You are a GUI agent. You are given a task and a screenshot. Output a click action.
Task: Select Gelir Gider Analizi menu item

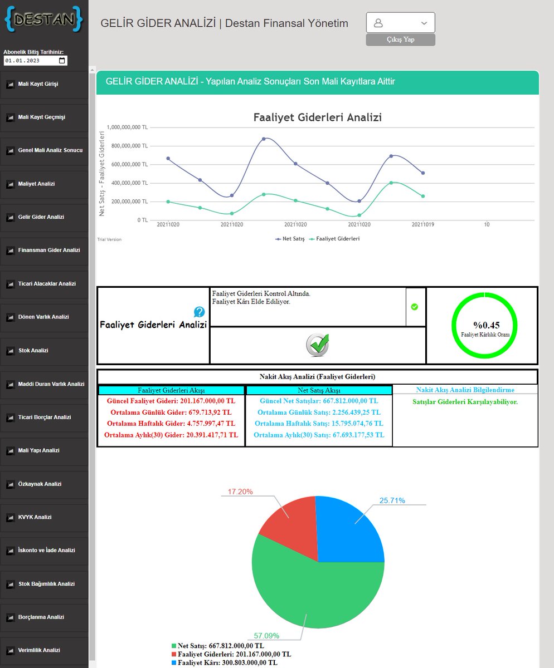[x=44, y=217]
